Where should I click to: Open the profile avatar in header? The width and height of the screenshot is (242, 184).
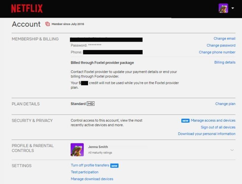click(223, 8)
